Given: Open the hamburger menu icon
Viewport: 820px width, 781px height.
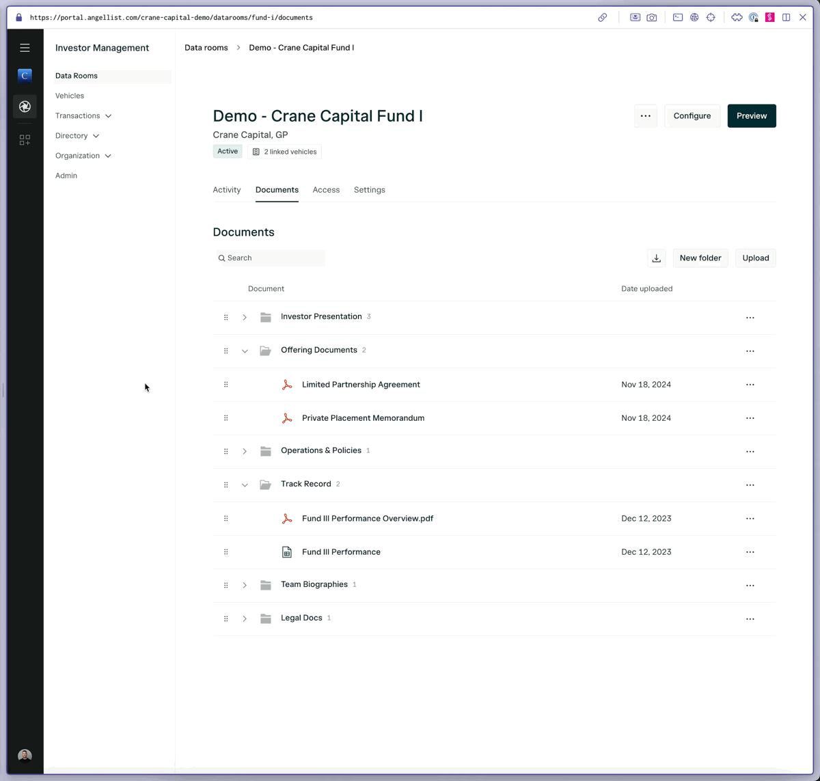Looking at the screenshot, I should pos(25,48).
